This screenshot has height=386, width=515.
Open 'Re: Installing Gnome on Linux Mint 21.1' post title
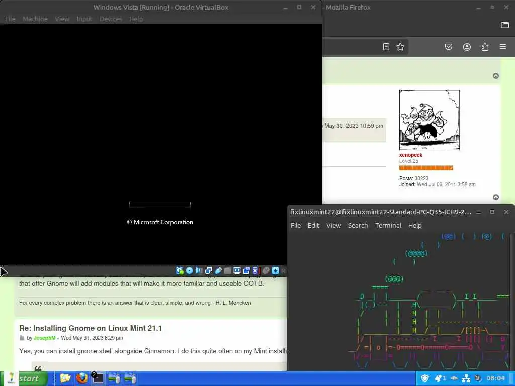(91, 328)
